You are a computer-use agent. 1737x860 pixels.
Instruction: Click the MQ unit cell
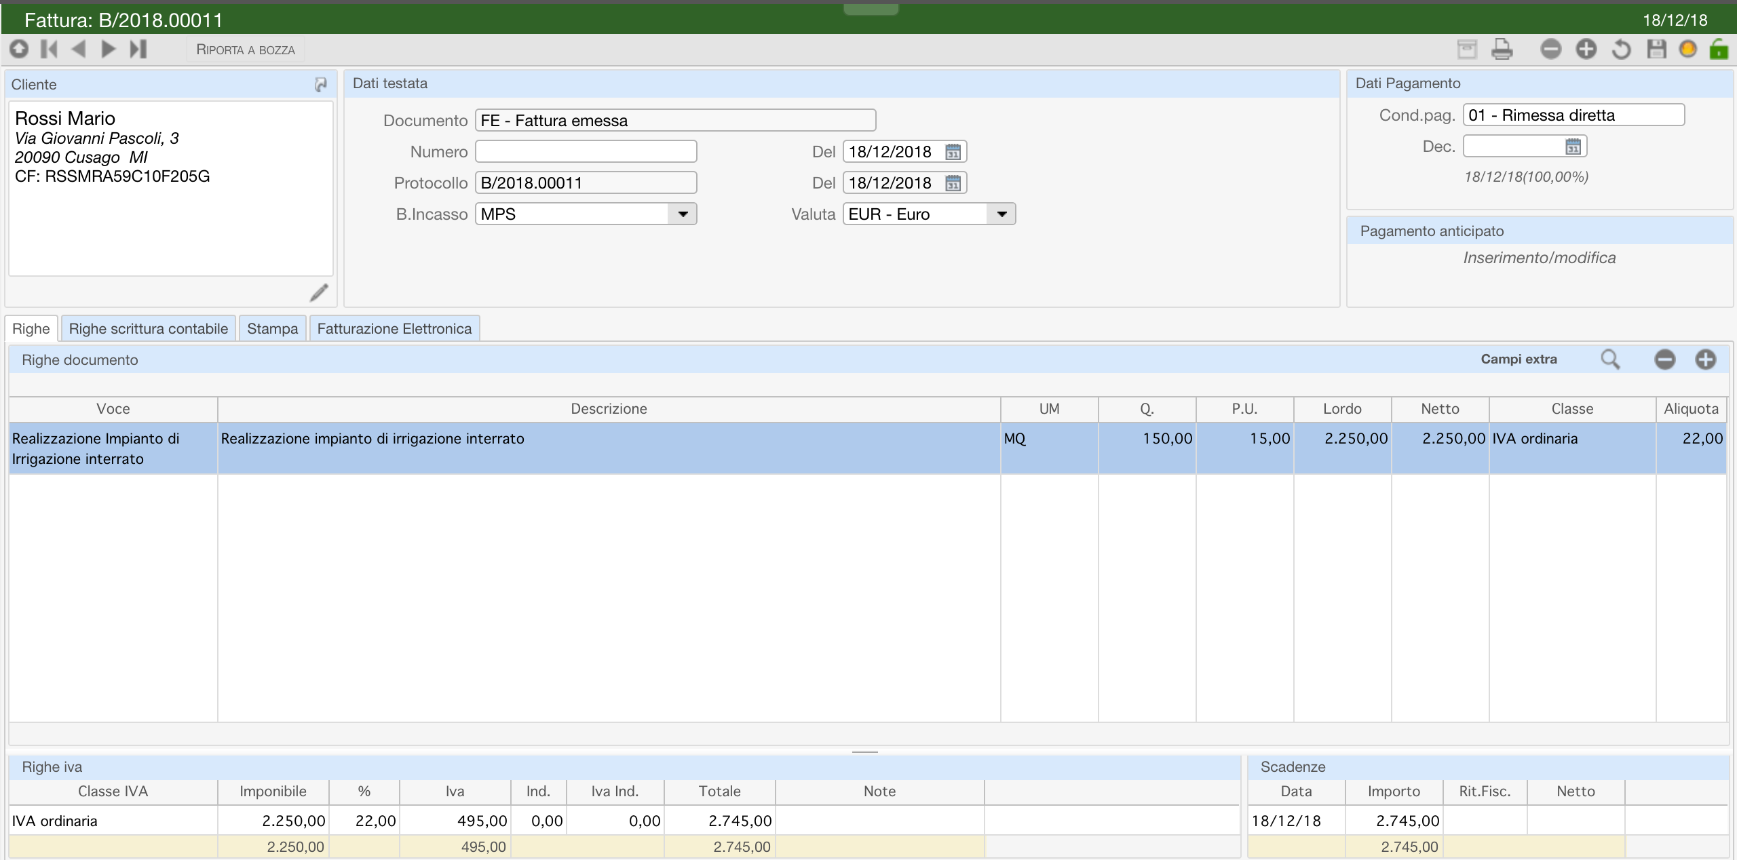click(x=1049, y=448)
